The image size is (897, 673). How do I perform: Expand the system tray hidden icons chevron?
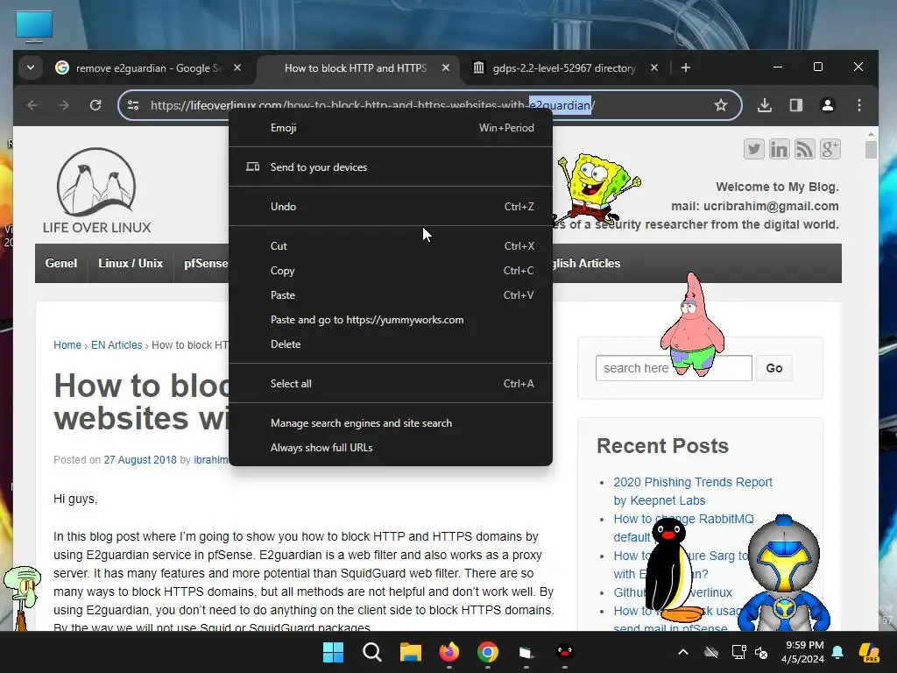click(x=683, y=652)
